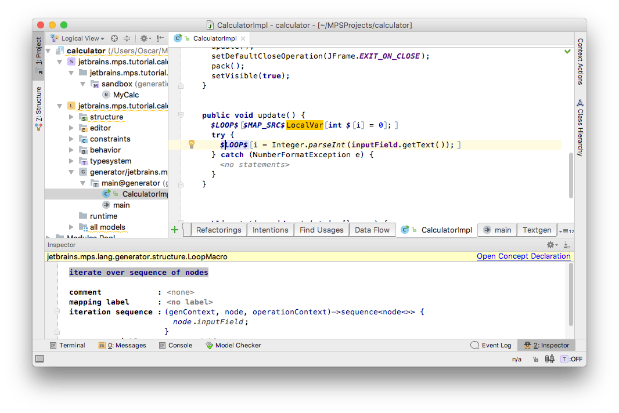
Task: Click the green plus icon below editor
Action: point(175,230)
